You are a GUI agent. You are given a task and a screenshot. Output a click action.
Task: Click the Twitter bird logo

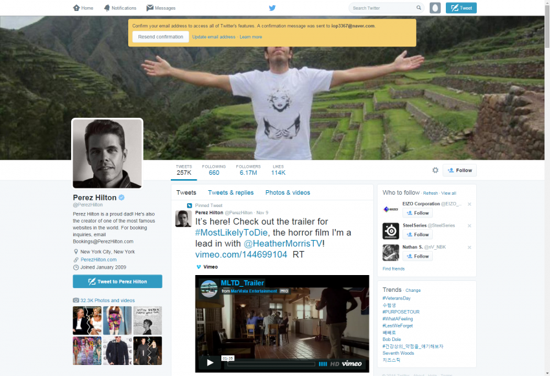point(272,8)
